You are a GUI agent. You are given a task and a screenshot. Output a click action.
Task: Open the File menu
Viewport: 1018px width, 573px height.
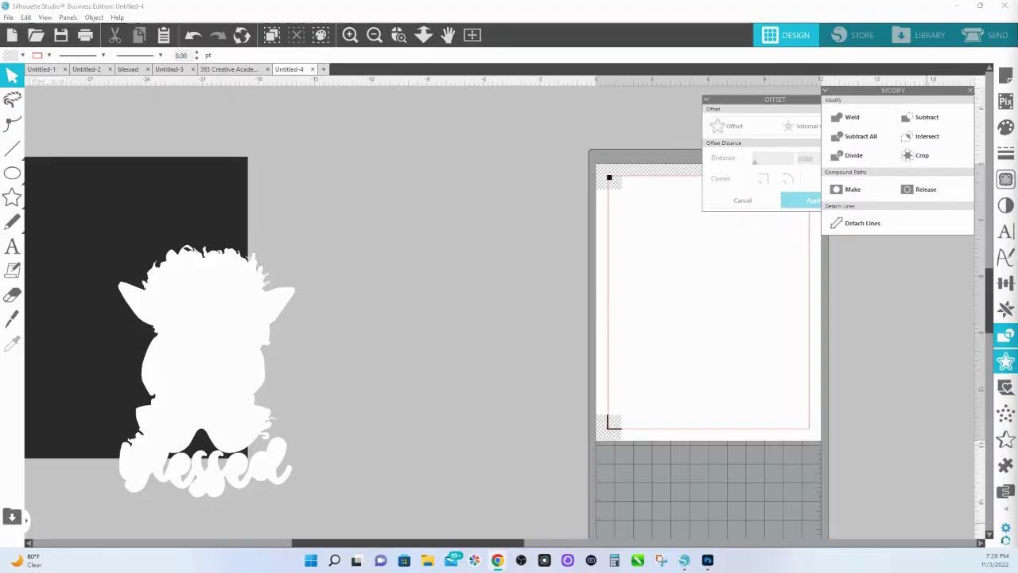8,18
